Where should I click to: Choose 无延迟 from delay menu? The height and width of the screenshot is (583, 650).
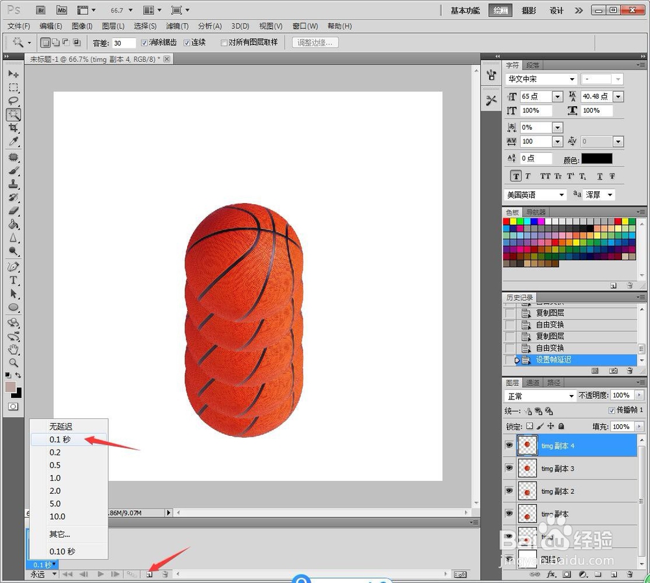69,427
